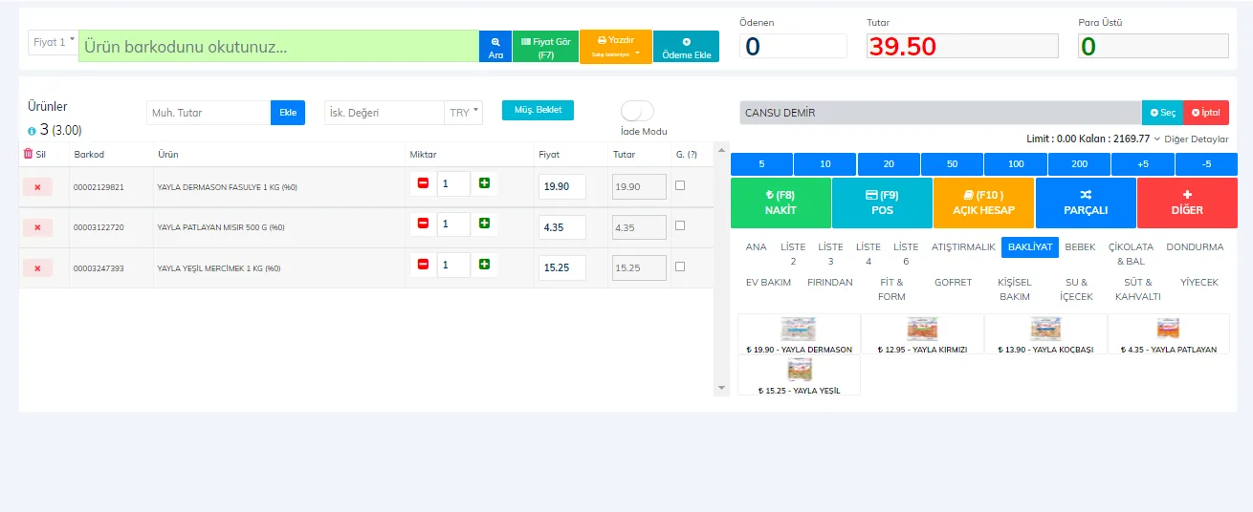Focus the barcode scan input field

tap(278, 46)
